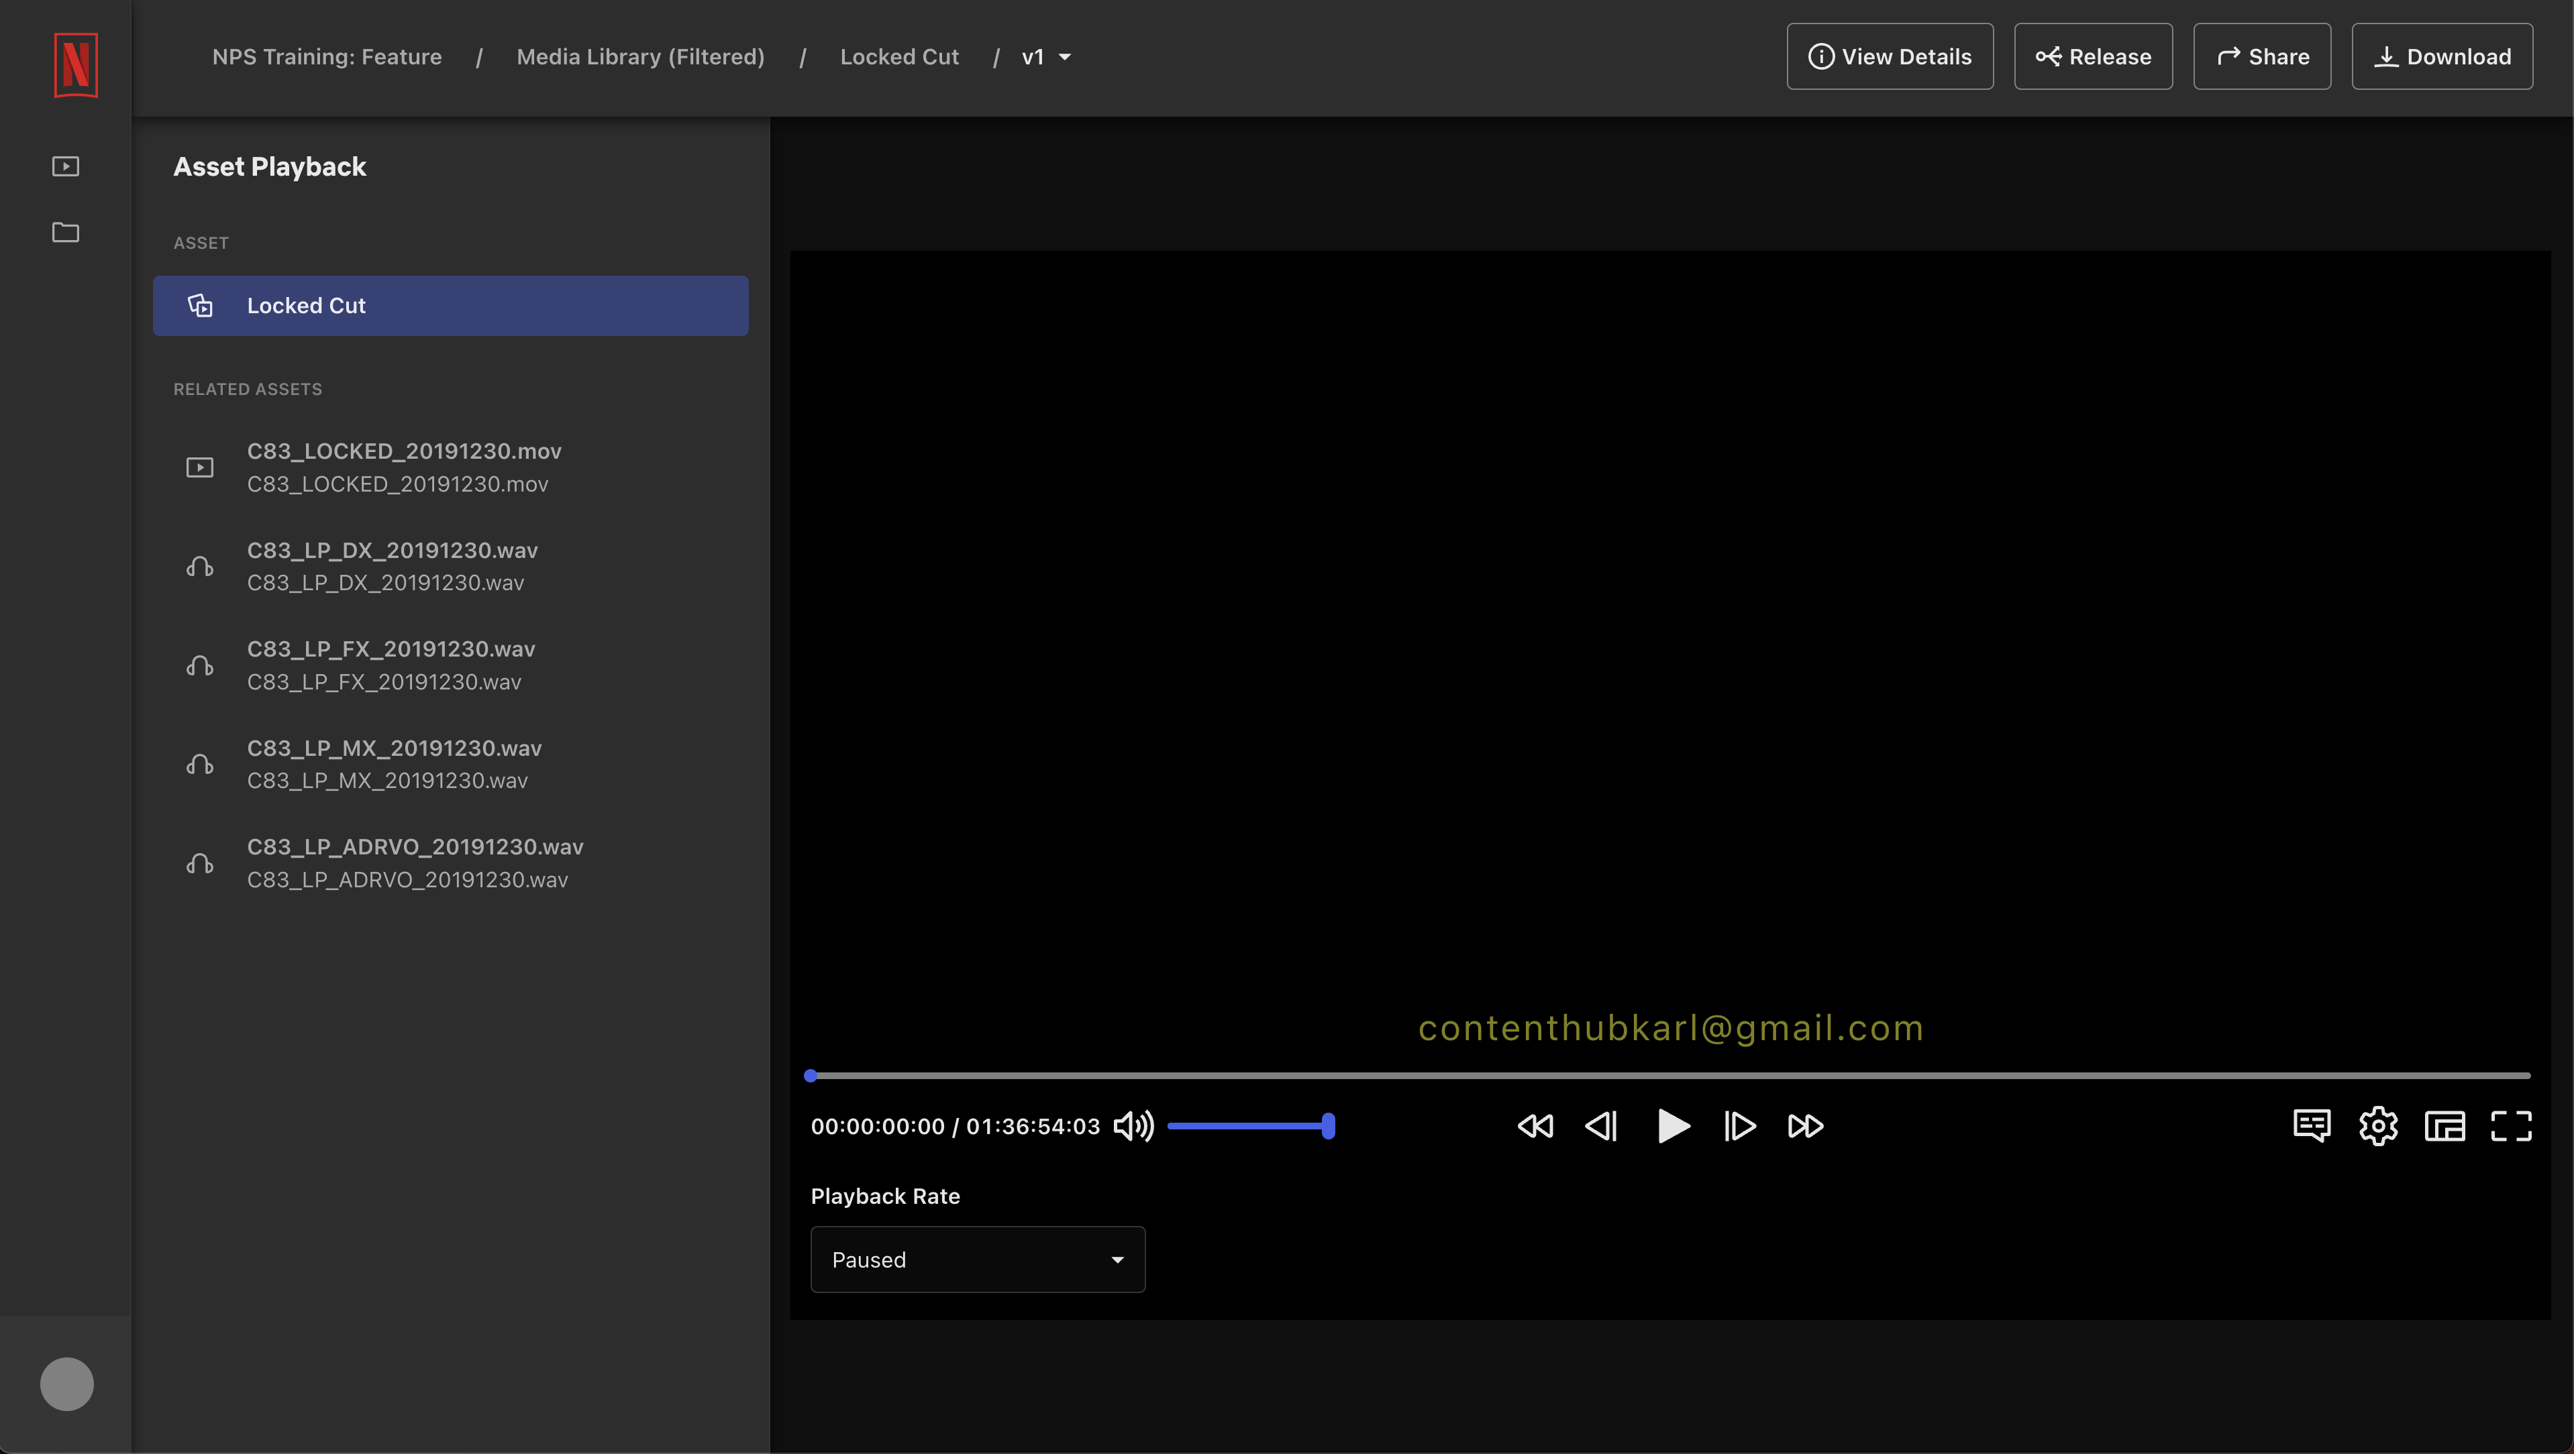
Task: Click headphone icon beside C83_LP_FX wav
Action: coord(200,665)
